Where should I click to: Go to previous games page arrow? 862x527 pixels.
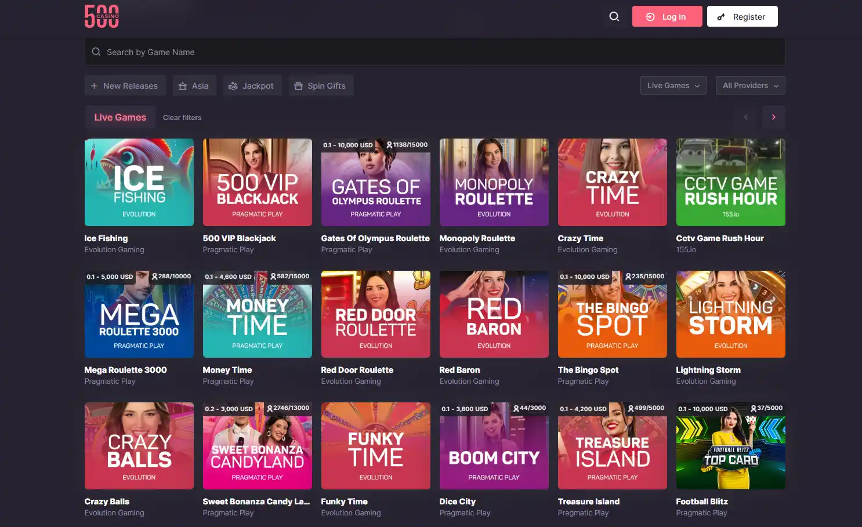click(x=745, y=117)
